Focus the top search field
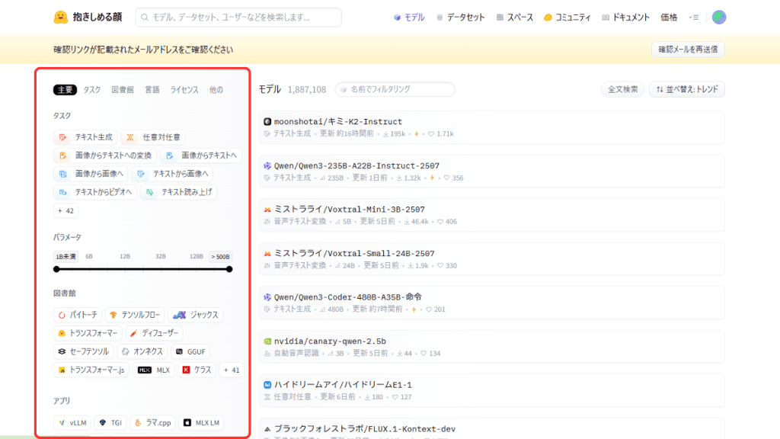Viewport: 780px width, 439px height. pos(238,18)
